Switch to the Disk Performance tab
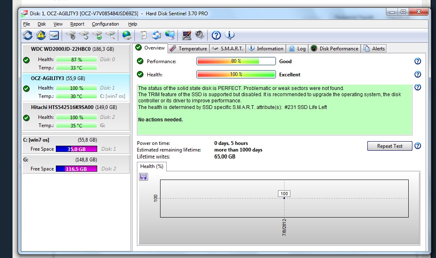This screenshot has width=436, height=258. tap(335, 49)
